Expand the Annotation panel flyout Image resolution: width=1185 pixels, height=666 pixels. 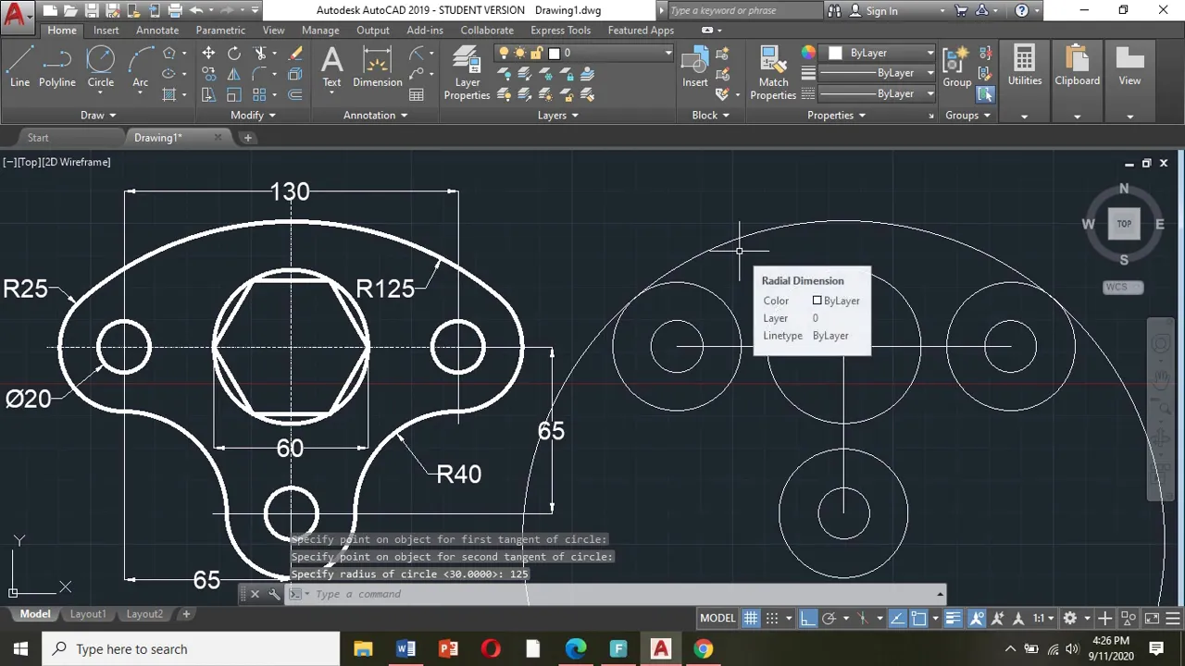(x=376, y=116)
